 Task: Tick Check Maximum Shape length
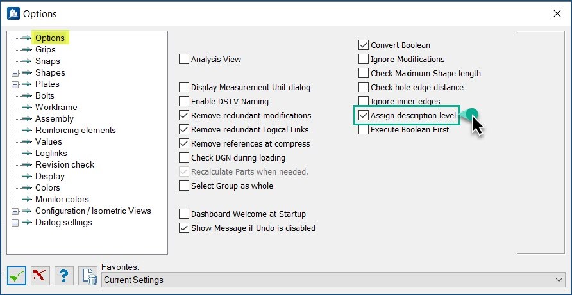coord(364,73)
